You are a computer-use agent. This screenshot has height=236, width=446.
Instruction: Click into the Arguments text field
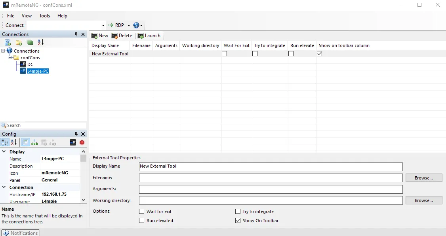(x=271, y=189)
